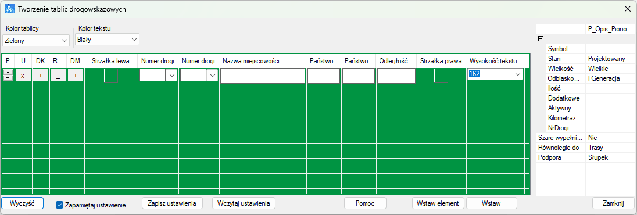
Task: Close the Tworzenie tablic drogowskazowych dialog
Action: tap(628, 9)
